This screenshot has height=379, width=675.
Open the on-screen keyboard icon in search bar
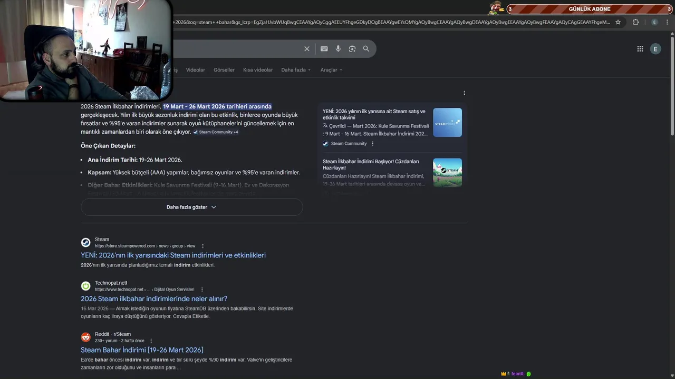[x=324, y=49]
